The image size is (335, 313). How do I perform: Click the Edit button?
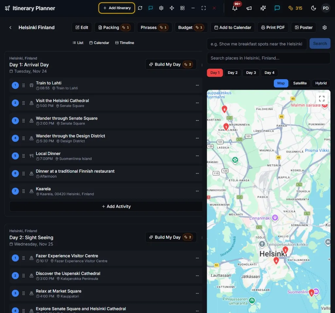pyautogui.click(x=81, y=27)
